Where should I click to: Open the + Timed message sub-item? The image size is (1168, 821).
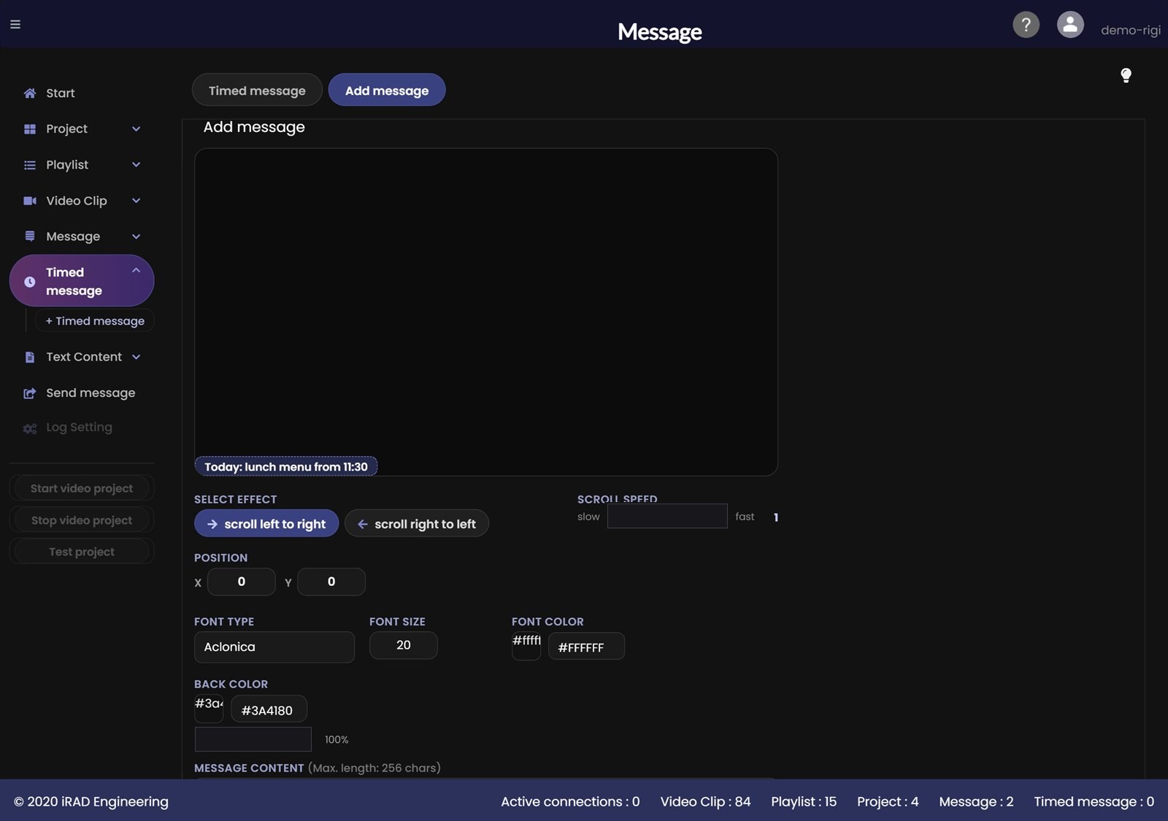tap(95, 321)
